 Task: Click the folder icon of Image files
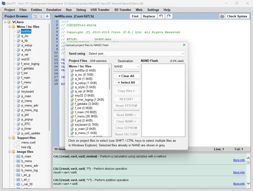[x=14, y=152]
